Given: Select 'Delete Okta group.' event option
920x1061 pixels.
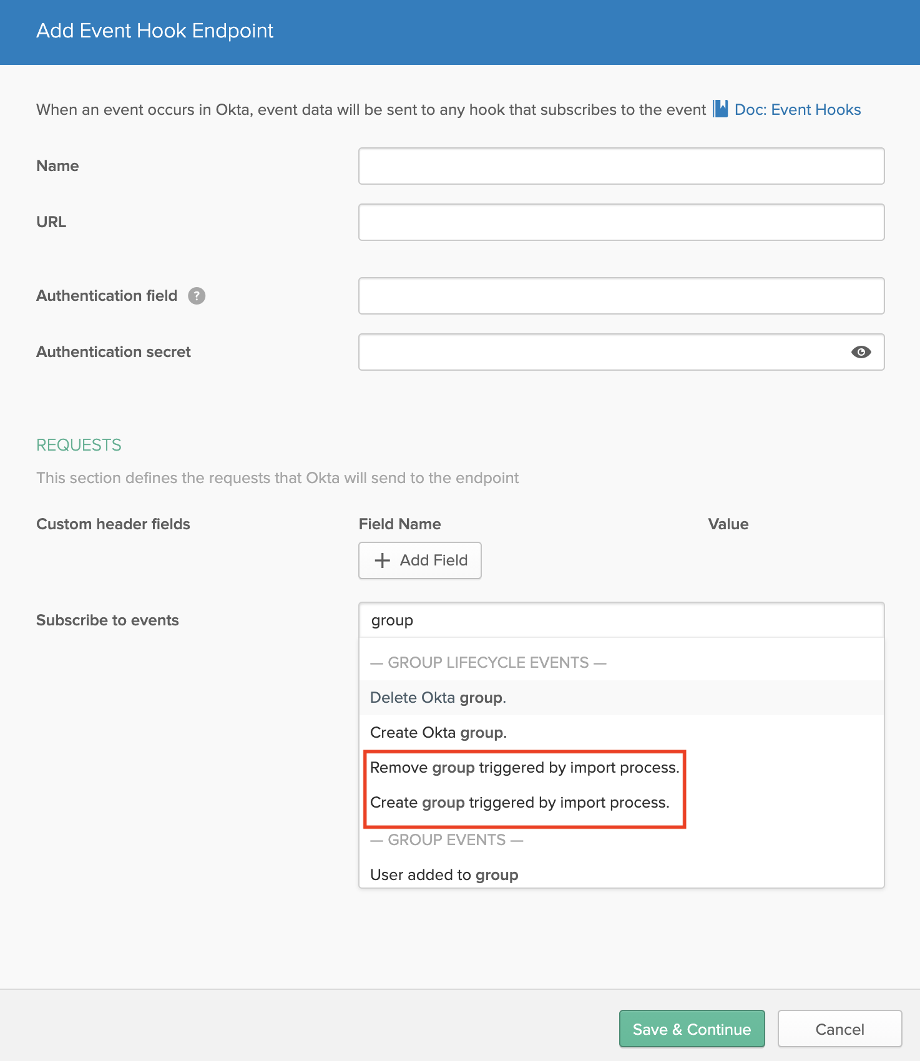Looking at the screenshot, I should [438, 698].
